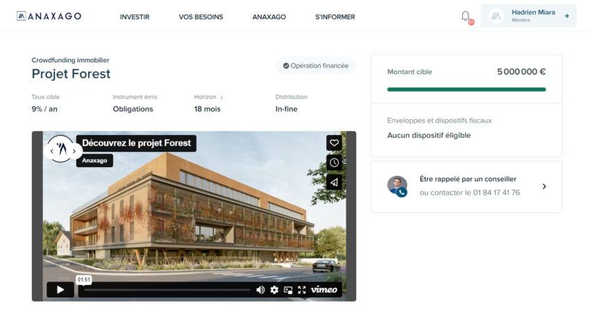
Task: Click the advisor photo with phone badge
Action: pyautogui.click(x=397, y=186)
